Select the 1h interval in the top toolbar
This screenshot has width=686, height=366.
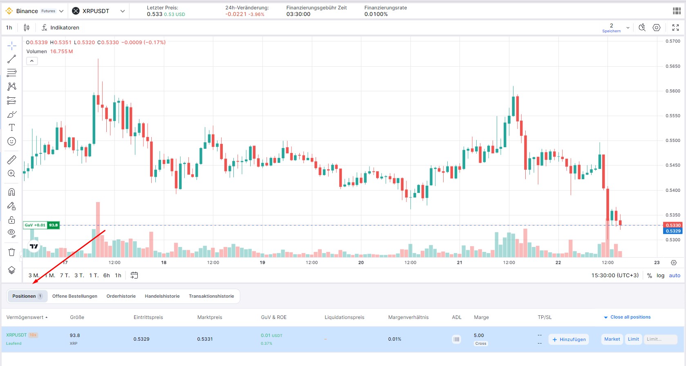(9, 27)
